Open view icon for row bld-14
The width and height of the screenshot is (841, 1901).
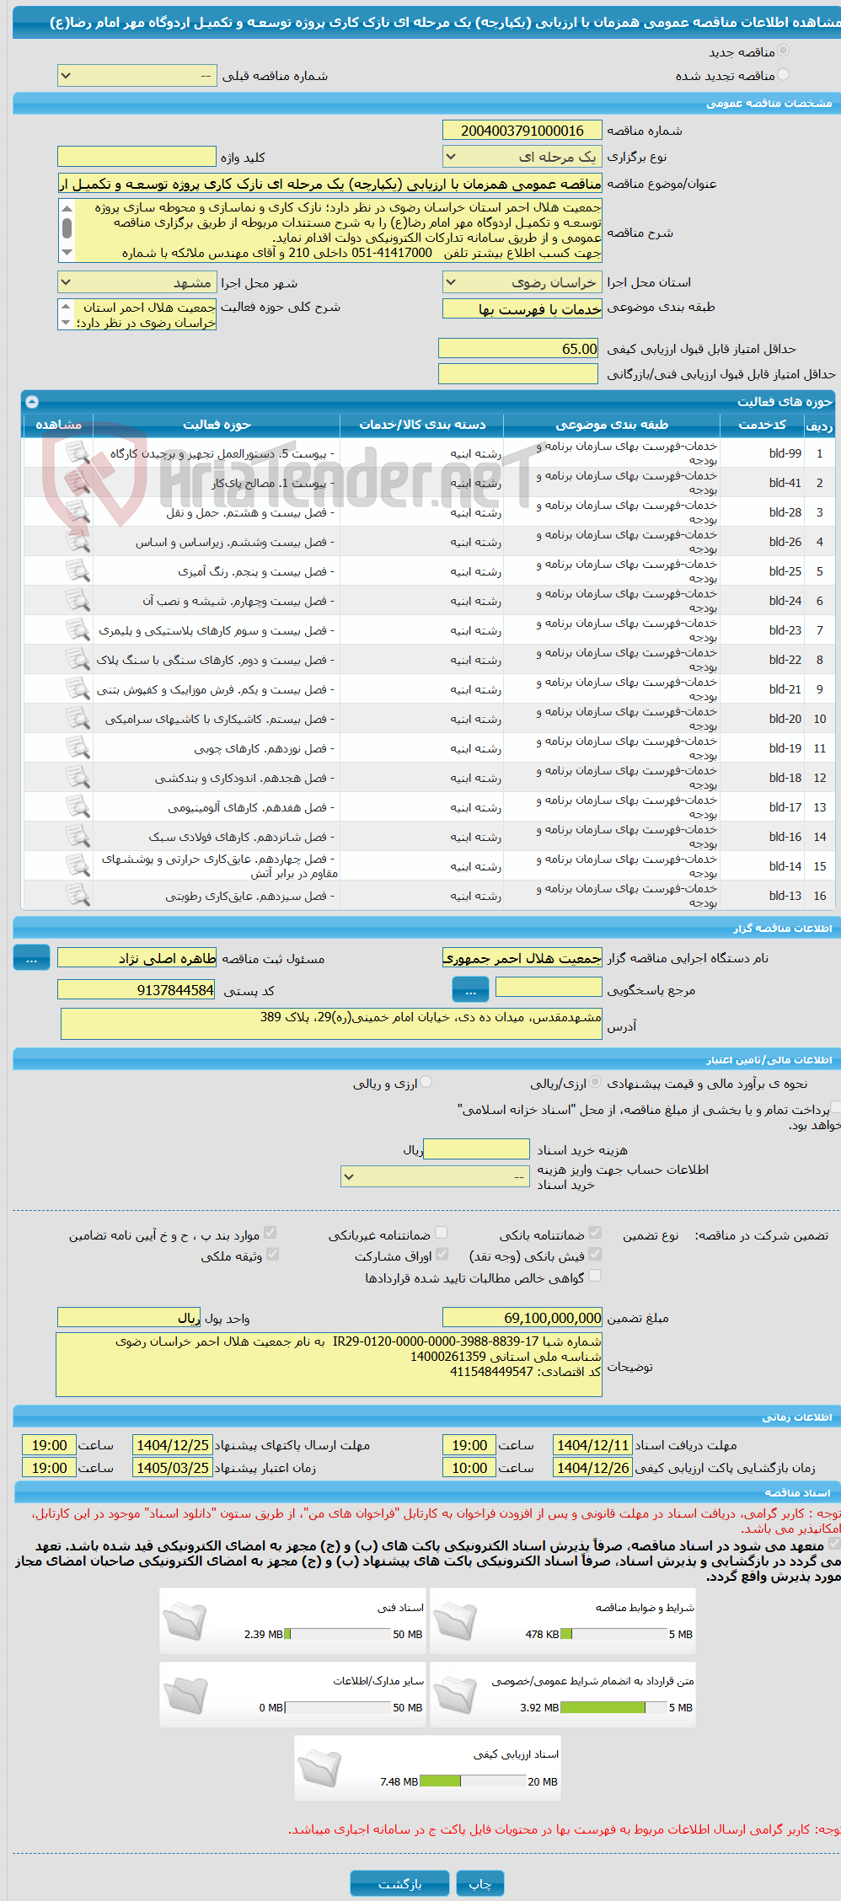pos(78,866)
